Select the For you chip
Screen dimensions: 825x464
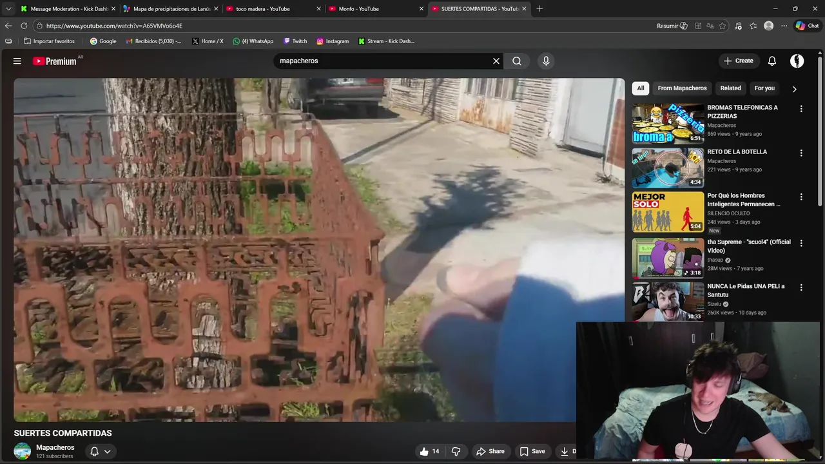coord(764,88)
